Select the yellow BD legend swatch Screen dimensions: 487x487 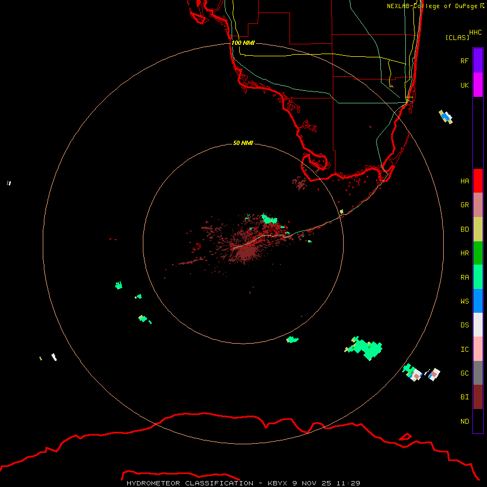(x=478, y=229)
